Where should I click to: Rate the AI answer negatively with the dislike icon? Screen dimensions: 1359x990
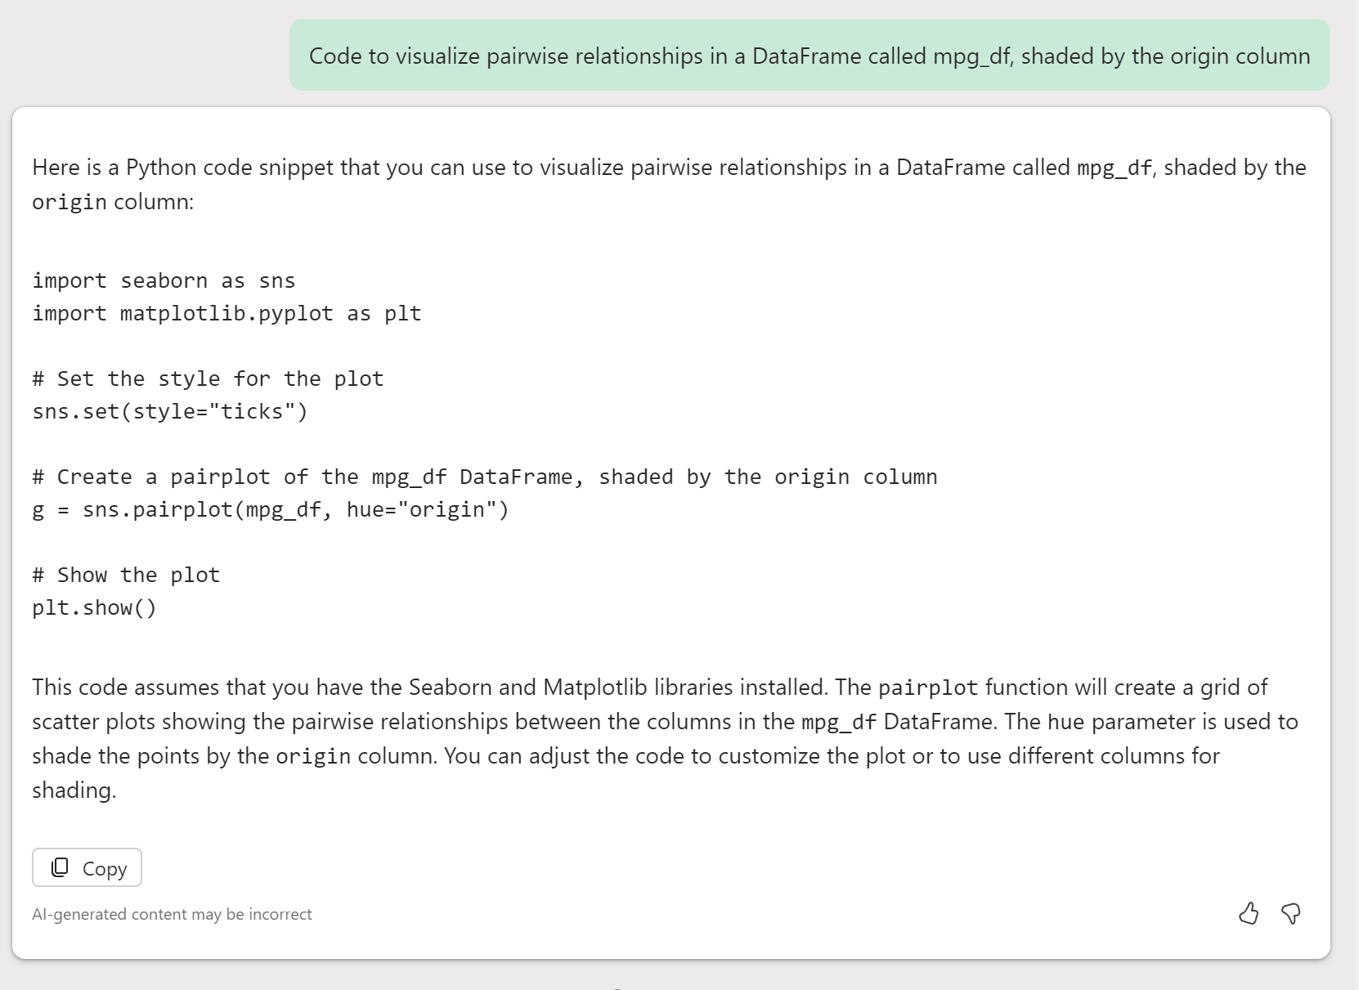click(1290, 914)
